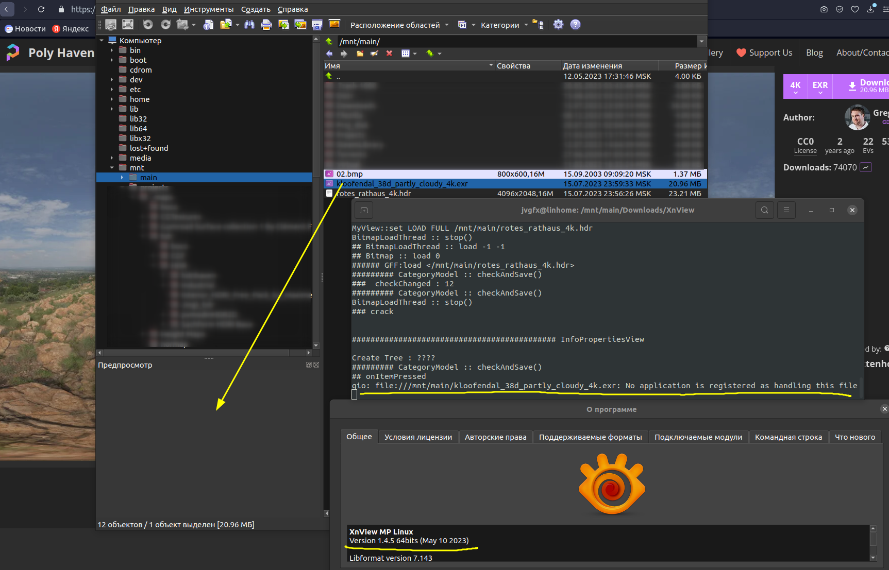
Task: Expand the home folder in tree
Action: (112, 99)
